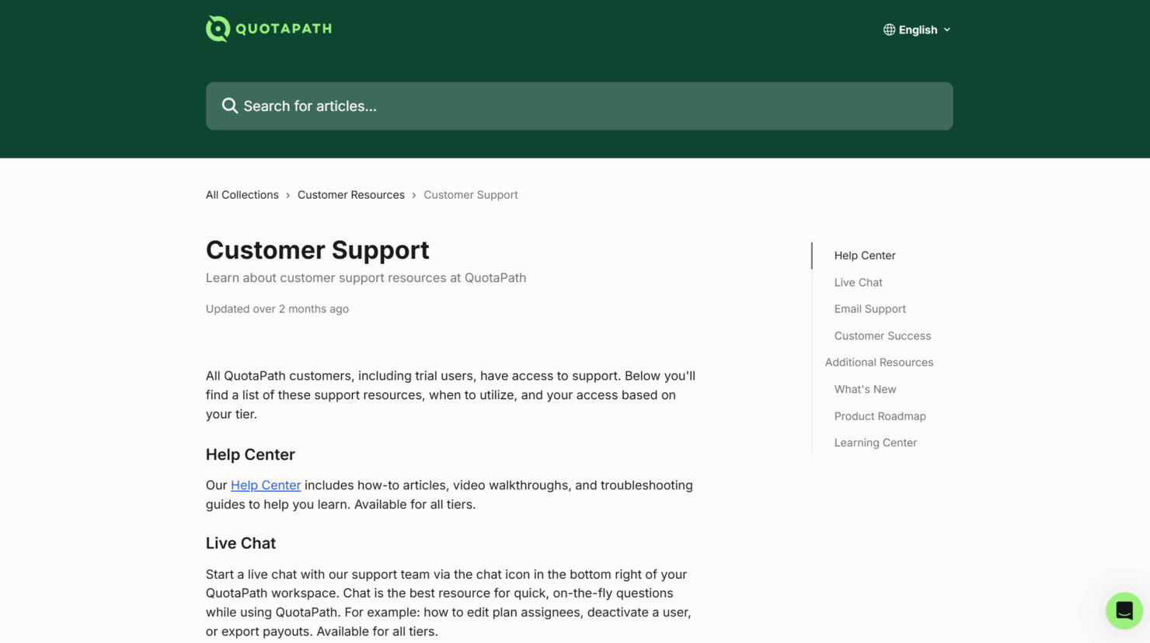Click the QuotaPath logo
The width and height of the screenshot is (1150, 643).
(269, 29)
